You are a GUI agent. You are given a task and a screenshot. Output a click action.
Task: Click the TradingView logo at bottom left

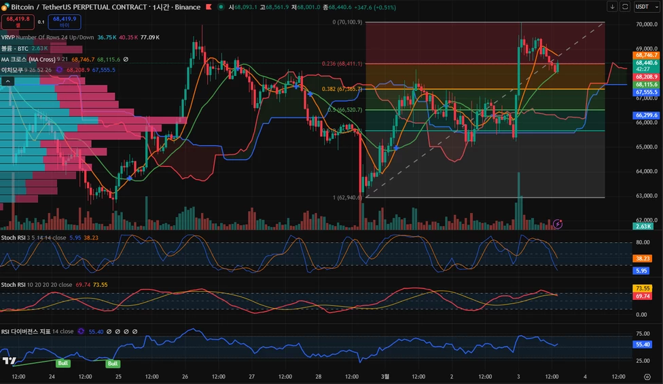point(10,361)
